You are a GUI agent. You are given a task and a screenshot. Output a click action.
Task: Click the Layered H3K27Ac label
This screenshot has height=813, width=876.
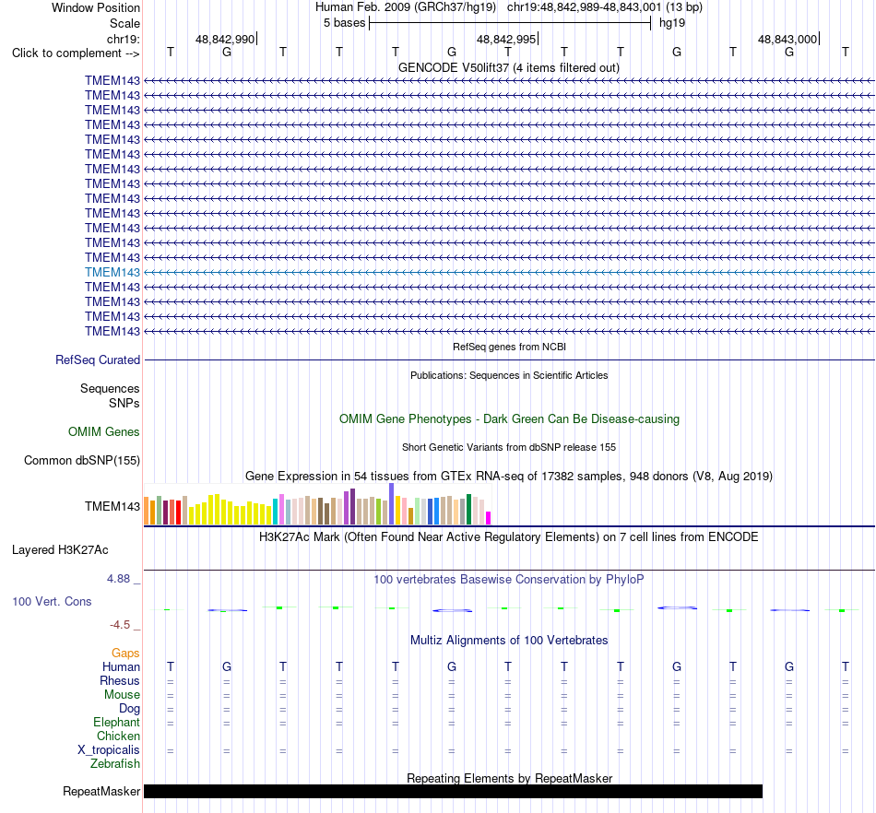pyautogui.click(x=60, y=550)
